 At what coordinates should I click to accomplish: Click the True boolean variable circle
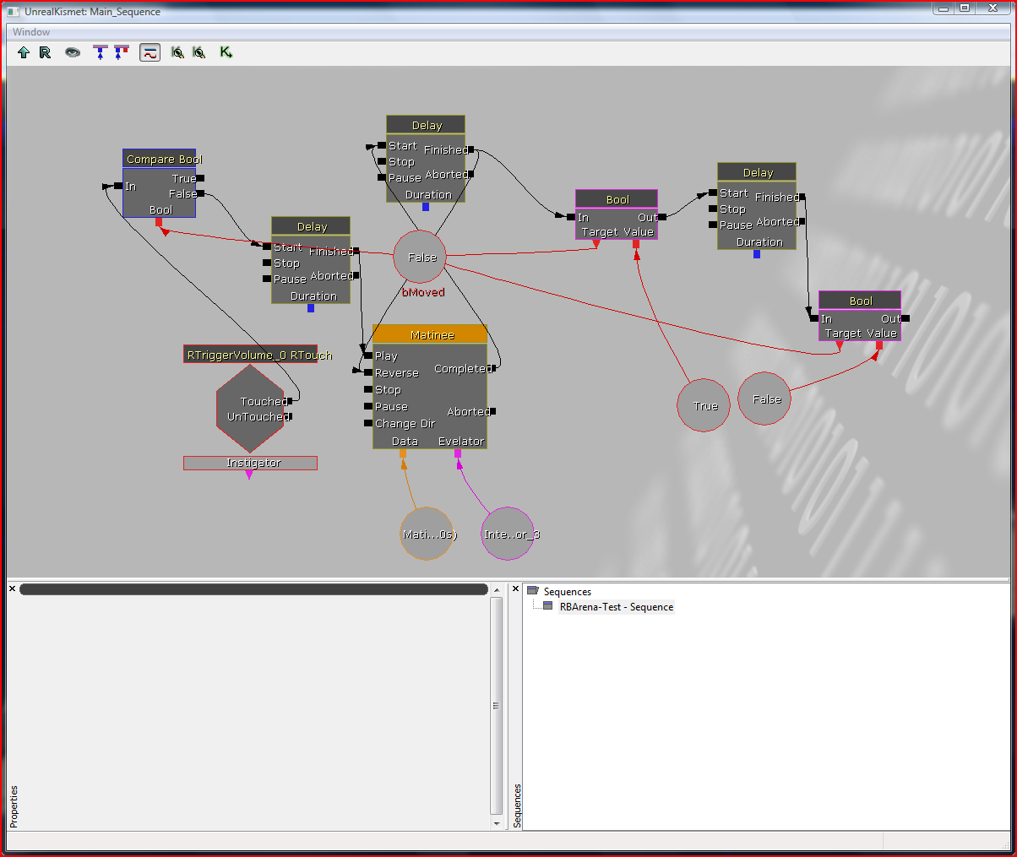(x=703, y=406)
